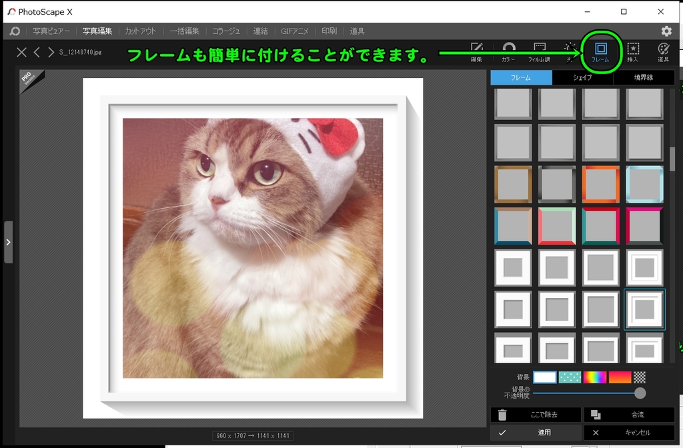Open 写真編集 menu tab
Image resolution: width=683 pixels, height=448 pixels.
point(97,31)
